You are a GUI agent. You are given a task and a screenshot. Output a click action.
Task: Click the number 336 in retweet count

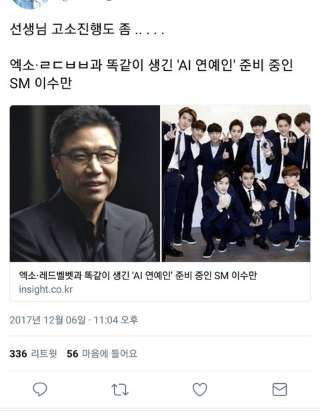pyautogui.click(x=18, y=354)
